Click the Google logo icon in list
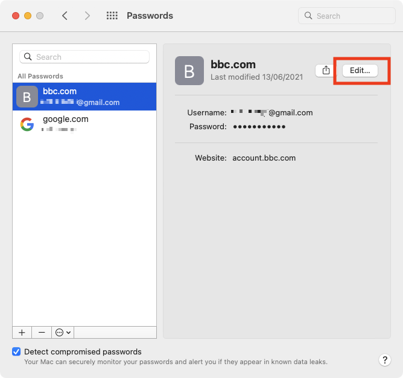This screenshot has width=403, height=378. coord(27,124)
